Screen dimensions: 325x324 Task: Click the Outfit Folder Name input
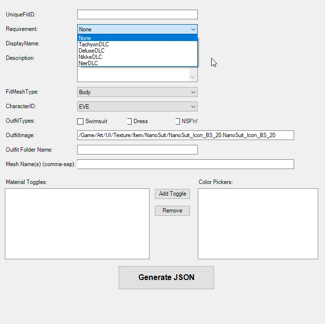pos(137,150)
